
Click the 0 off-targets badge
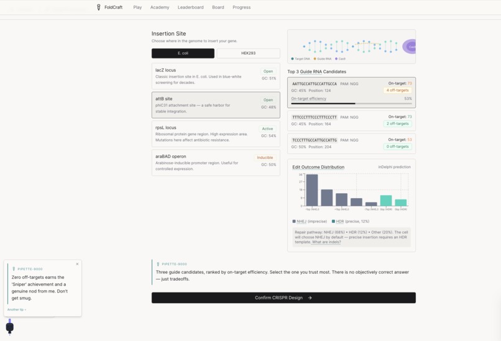coord(397,147)
